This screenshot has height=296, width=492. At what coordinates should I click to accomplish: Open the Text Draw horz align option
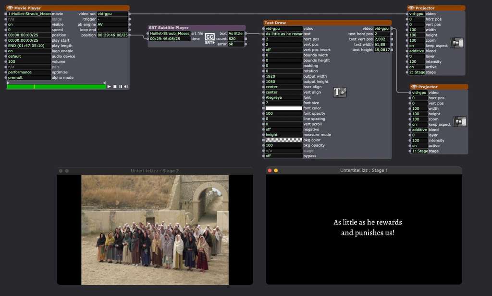click(283, 87)
